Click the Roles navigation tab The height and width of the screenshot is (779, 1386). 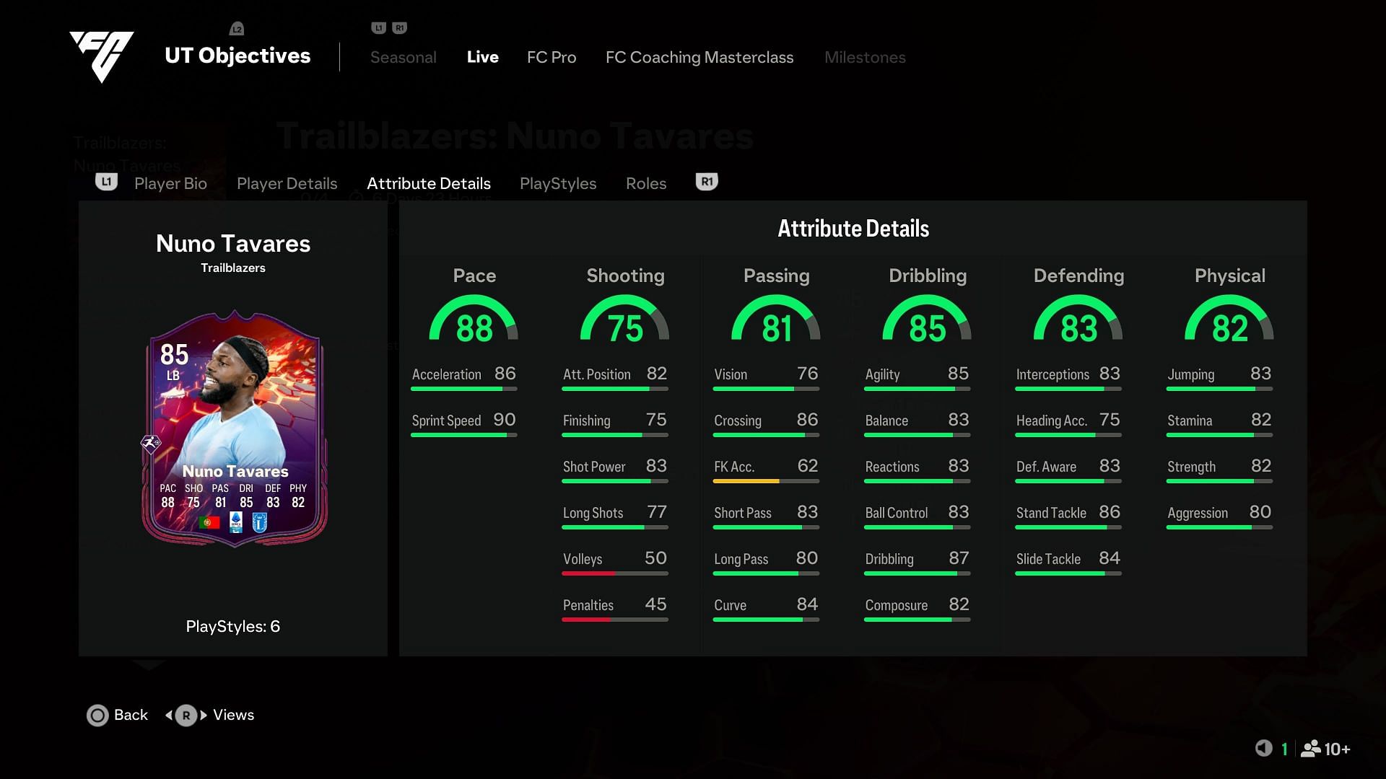tap(646, 182)
